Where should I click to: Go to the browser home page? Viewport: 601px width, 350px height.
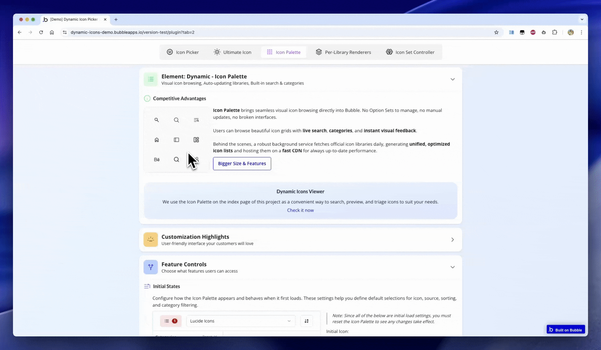pyautogui.click(x=52, y=32)
